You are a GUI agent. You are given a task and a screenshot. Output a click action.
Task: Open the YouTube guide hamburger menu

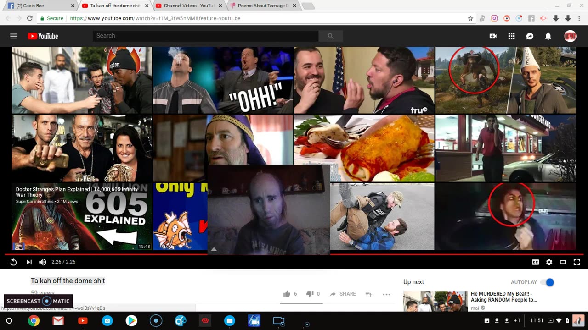tap(14, 36)
